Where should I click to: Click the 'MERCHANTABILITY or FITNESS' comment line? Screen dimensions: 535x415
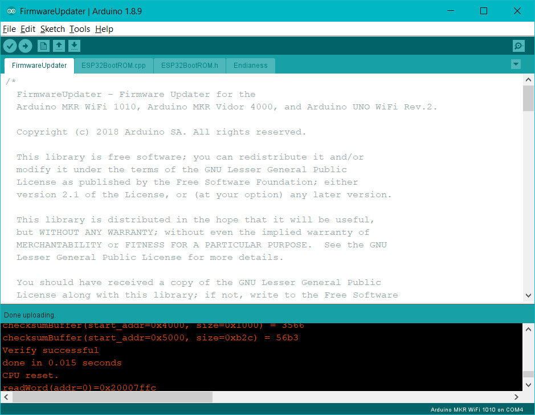point(201,245)
